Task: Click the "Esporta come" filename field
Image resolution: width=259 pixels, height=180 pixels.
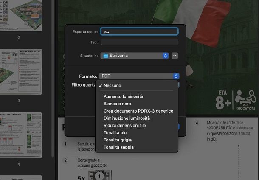Action: (139, 31)
